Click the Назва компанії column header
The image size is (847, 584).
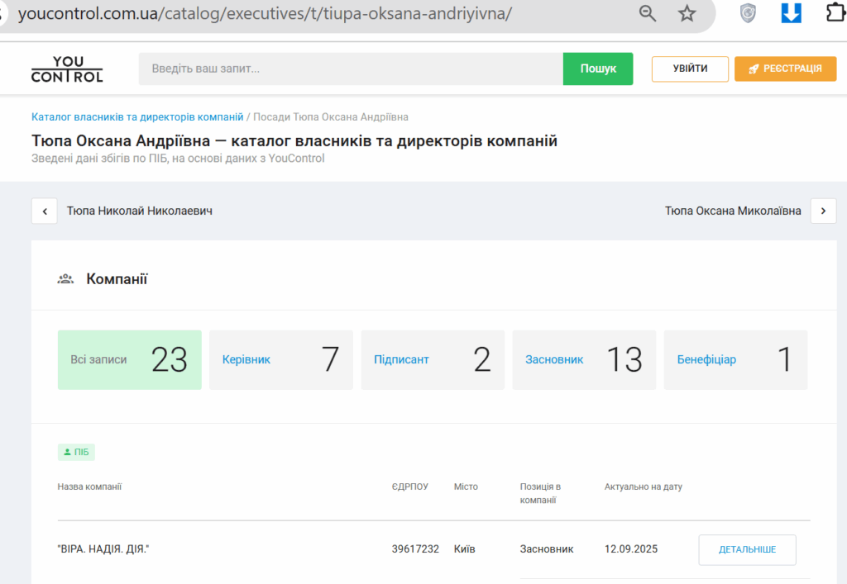click(x=89, y=487)
